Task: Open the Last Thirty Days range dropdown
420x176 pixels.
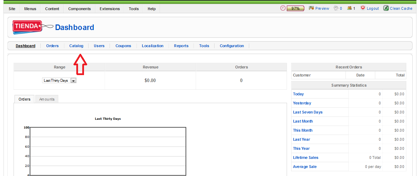Action: pyautogui.click(x=59, y=80)
